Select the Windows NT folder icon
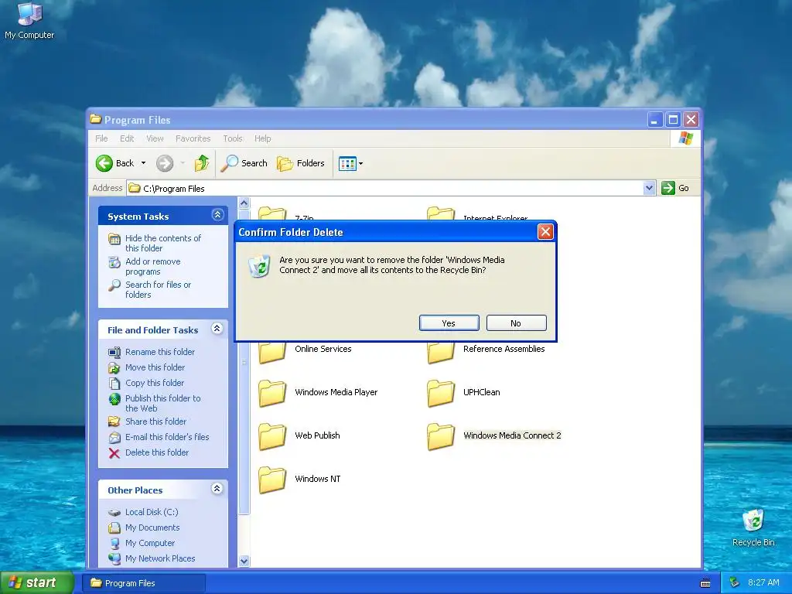792x594 pixels. coord(272,480)
